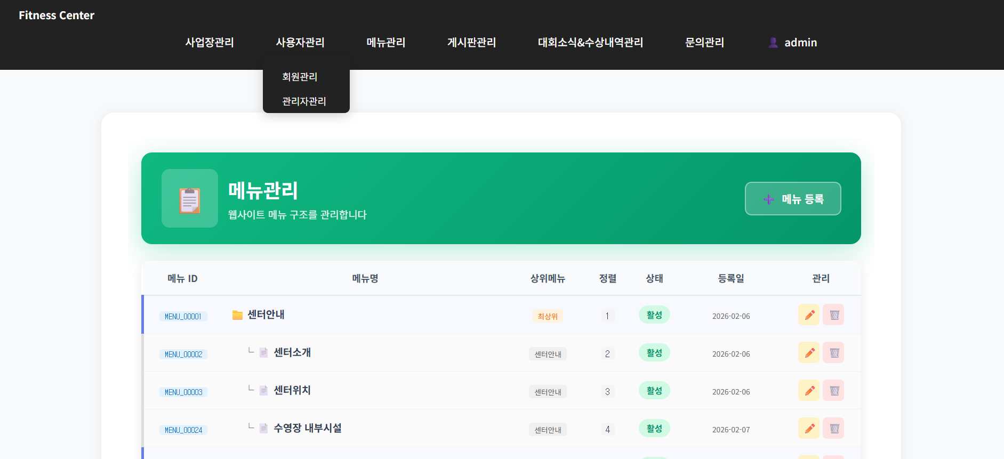
Task: Delete the 센터소개 menu using trash icon
Action: tap(833, 352)
